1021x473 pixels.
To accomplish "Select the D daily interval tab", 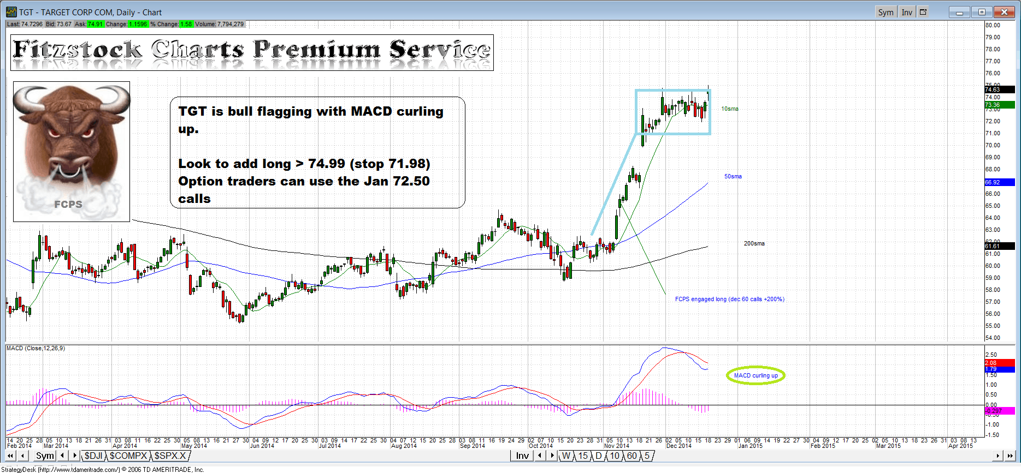I will (x=598, y=456).
